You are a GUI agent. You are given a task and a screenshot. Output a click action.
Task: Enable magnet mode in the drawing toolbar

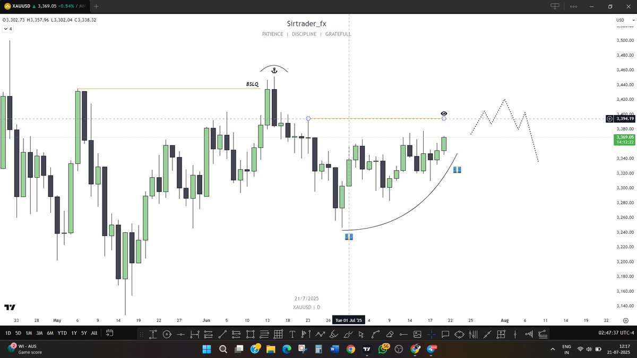pyautogui.click(x=431, y=334)
